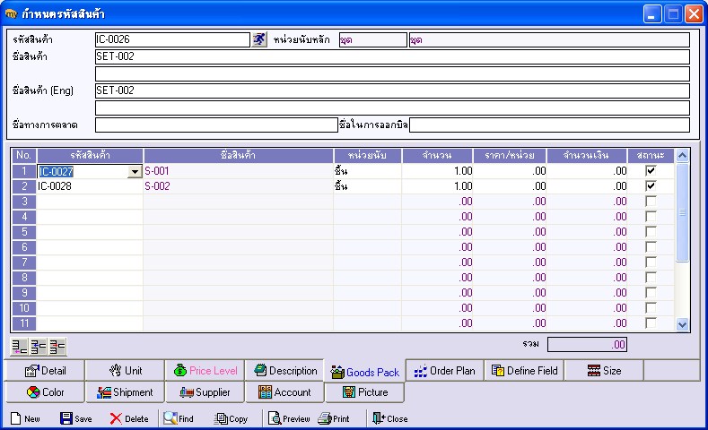
Task: Click the product code lookup icon
Action: click(x=259, y=39)
